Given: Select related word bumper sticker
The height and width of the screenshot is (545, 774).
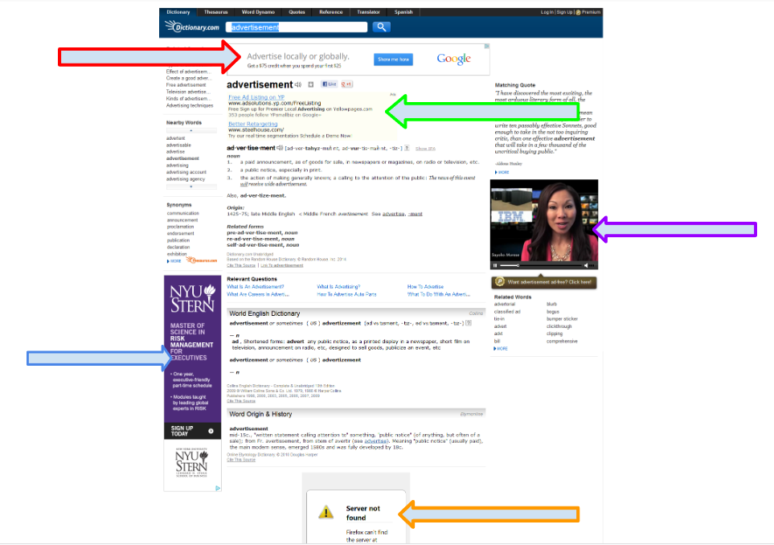Looking at the screenshot, I should 562,319.
